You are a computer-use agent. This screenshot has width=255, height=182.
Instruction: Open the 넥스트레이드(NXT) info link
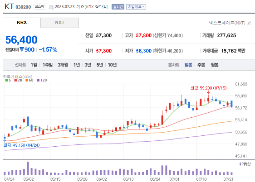(x=227, y=23)
